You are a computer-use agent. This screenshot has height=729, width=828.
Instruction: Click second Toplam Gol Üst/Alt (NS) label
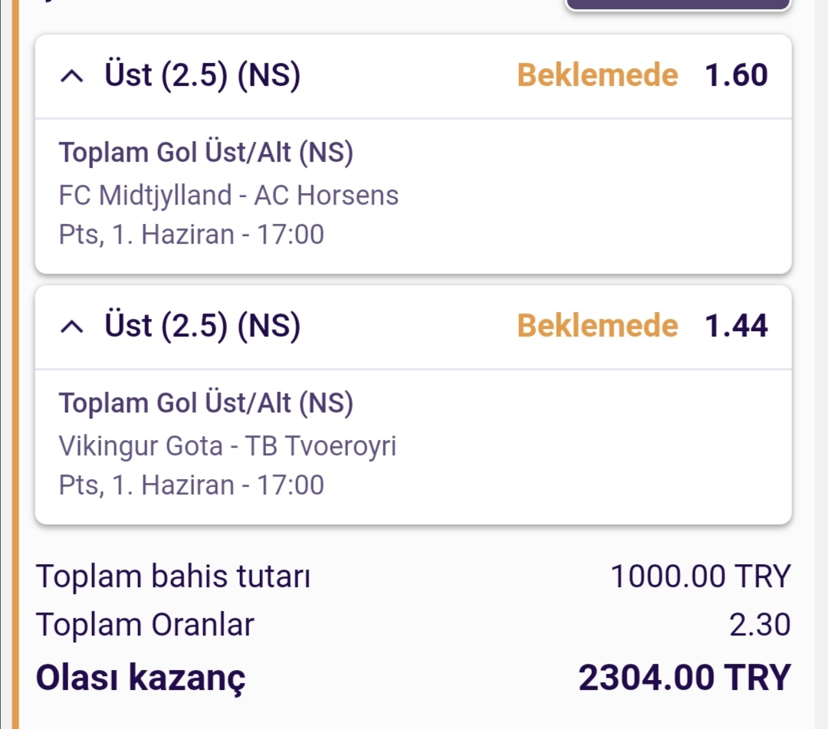click(206, 403)
